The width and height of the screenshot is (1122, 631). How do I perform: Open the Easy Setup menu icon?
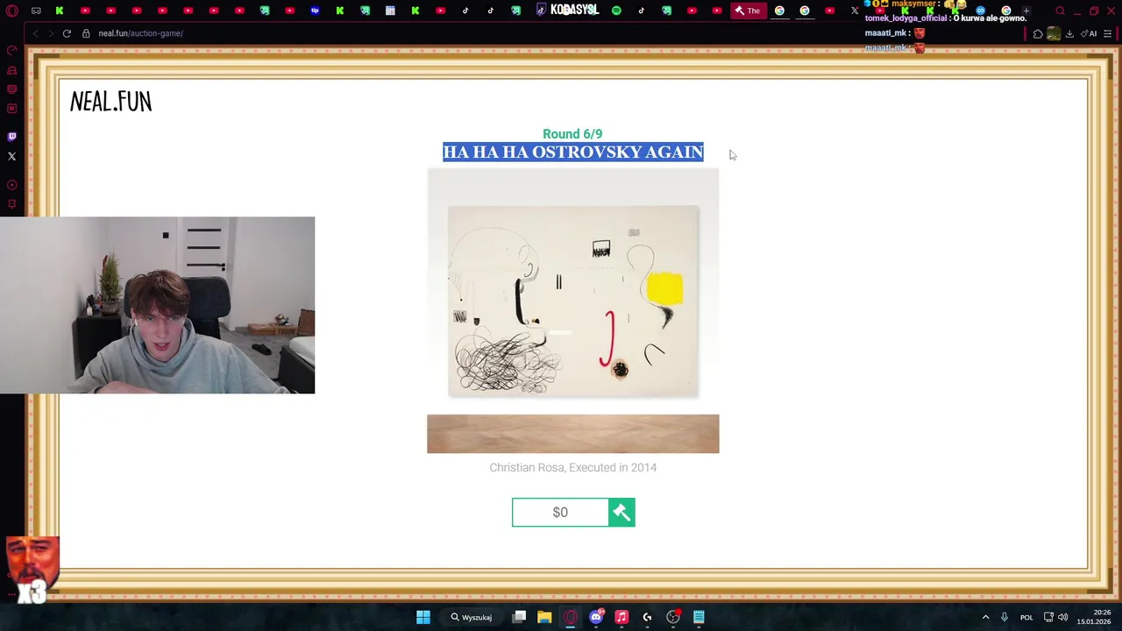click(1108, 33)
